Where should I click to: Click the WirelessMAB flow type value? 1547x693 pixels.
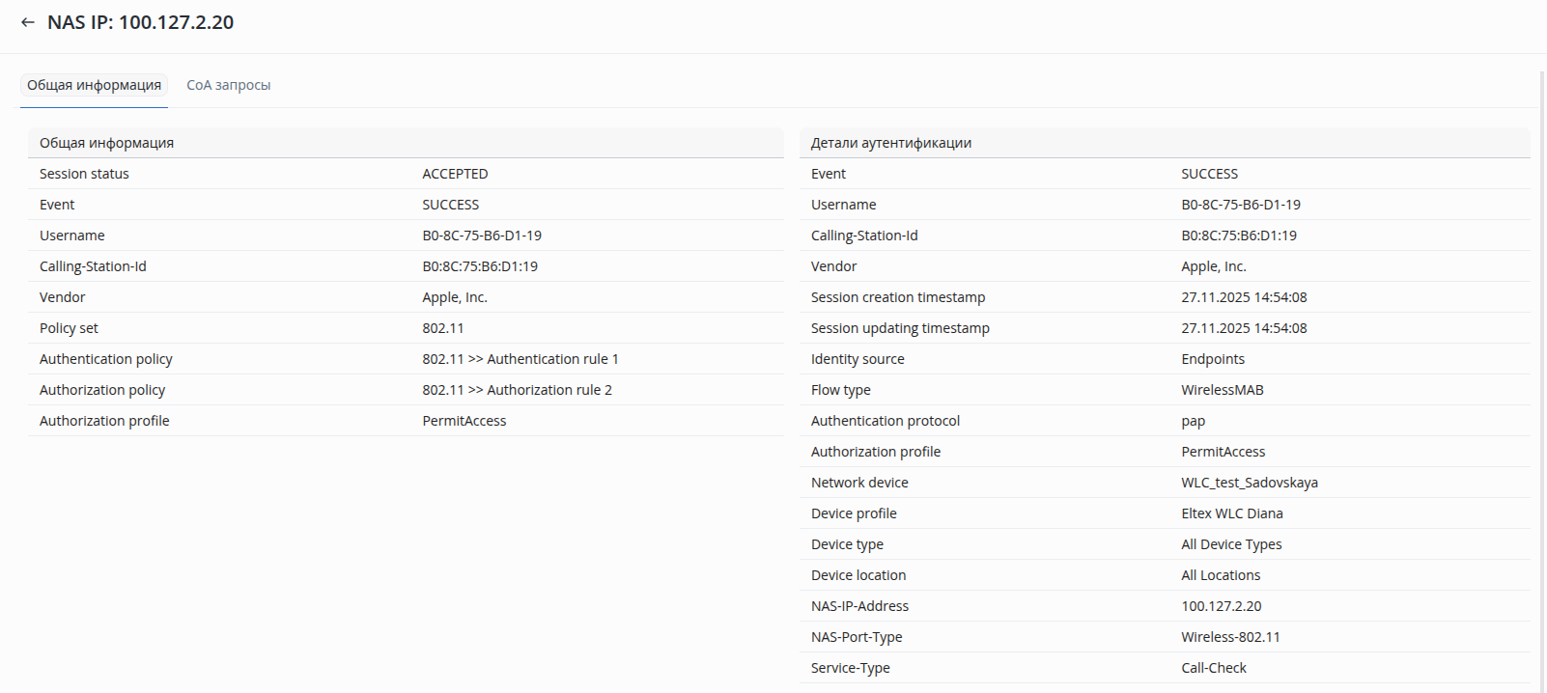1222,390
